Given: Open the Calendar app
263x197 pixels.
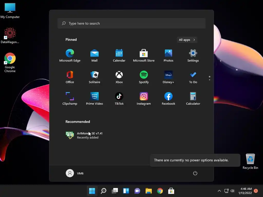Looking at the screenshot, I should (119, 56).
